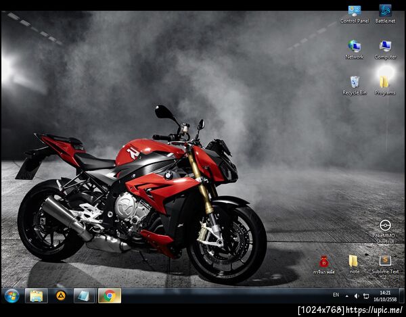The height and width of the screenshot is (317, 406).
Task: Select the Network desktop icon
Action: pos(354,50)
